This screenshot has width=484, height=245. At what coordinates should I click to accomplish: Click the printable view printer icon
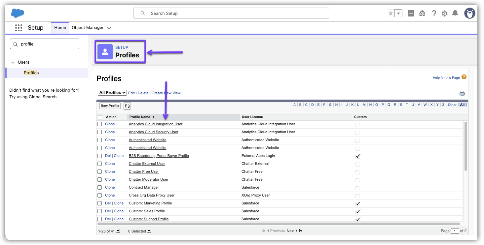pos(462,93)
